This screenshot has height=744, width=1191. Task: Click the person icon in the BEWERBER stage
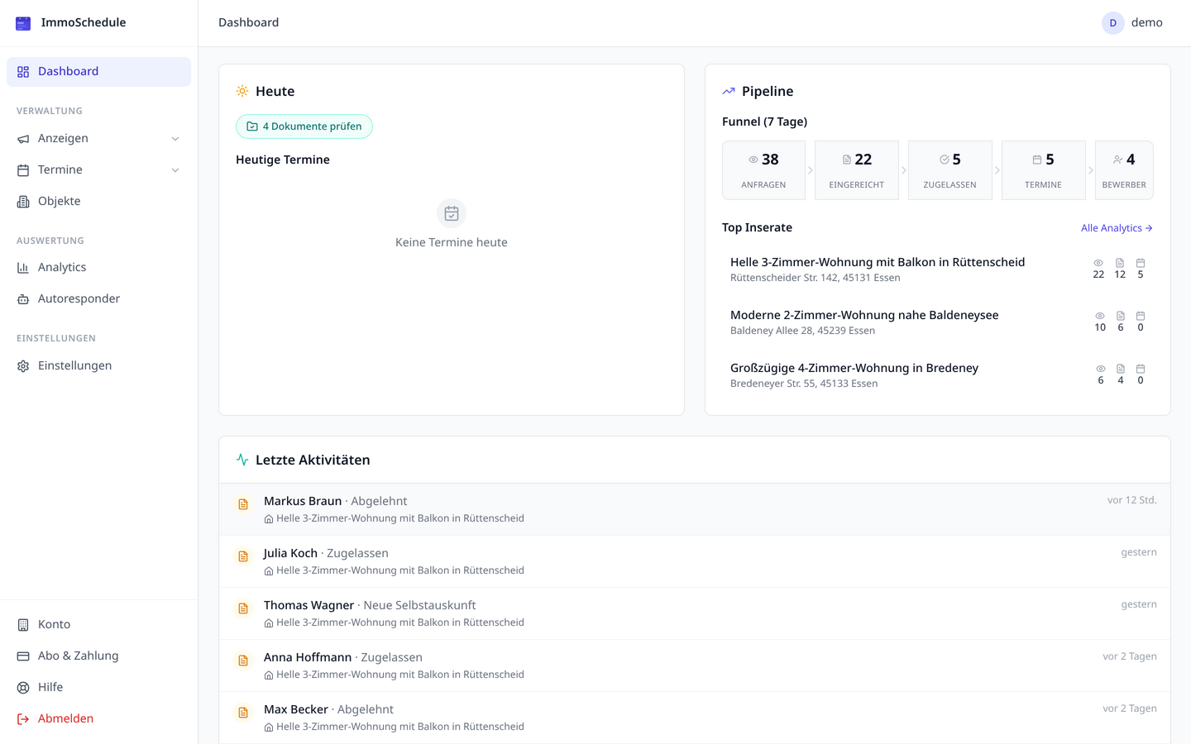tap(1117, 159)
